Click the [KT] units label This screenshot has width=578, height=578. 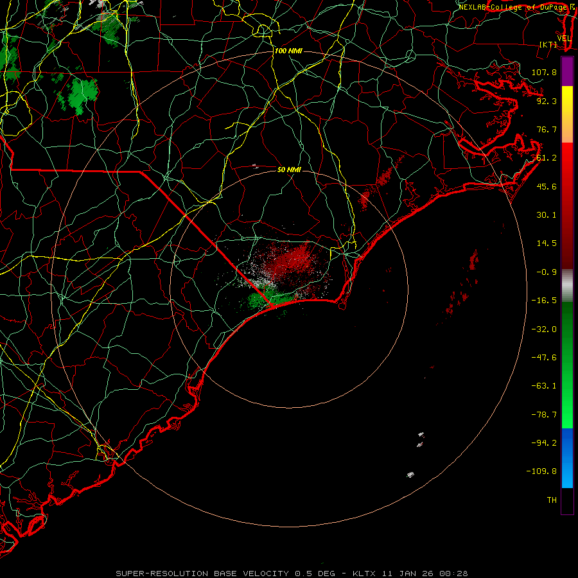[548, 44]
